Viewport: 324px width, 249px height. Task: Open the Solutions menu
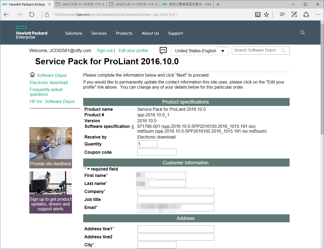point(74,33)
